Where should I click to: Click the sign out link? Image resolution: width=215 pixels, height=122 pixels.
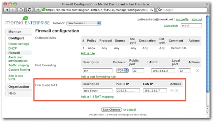point(196,19)
